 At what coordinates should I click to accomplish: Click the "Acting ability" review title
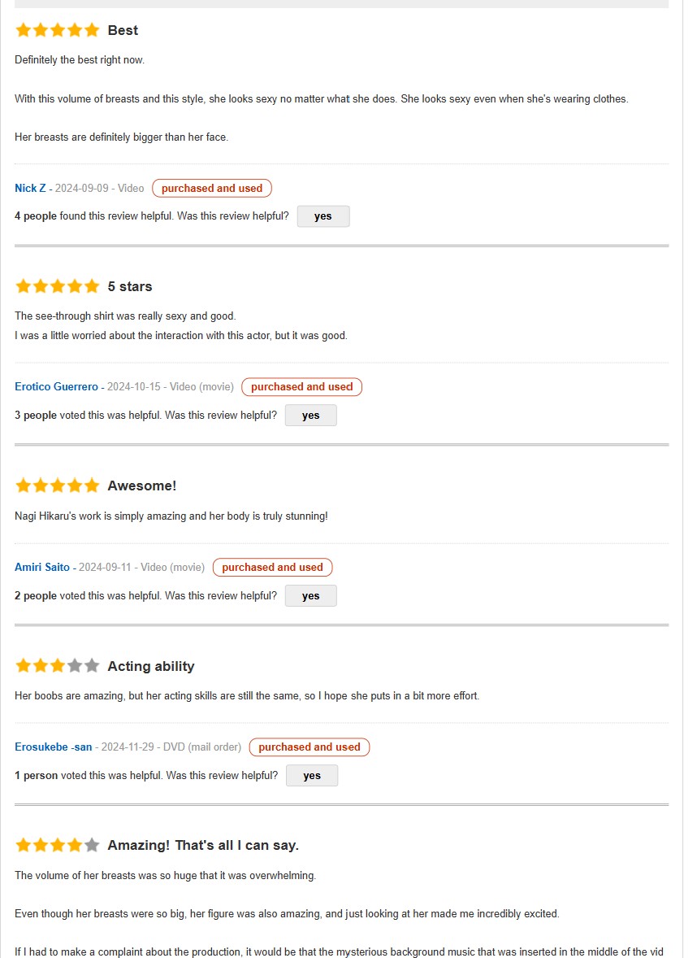[x=151, y=666]
